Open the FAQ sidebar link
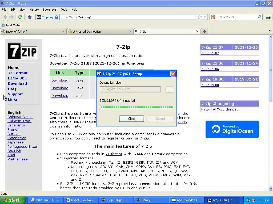The height and width of the screenshot is (204, 273). (x=12, y=89)
